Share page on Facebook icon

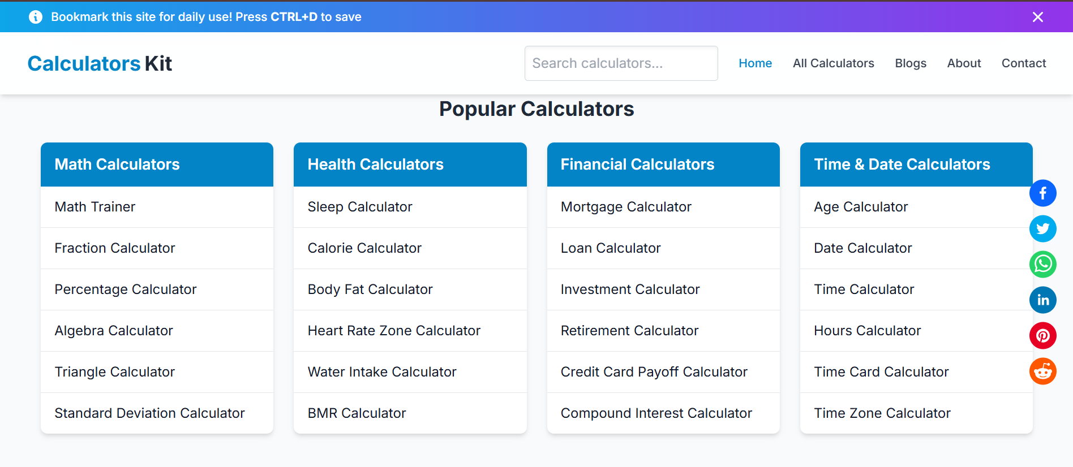[1042, 193]
